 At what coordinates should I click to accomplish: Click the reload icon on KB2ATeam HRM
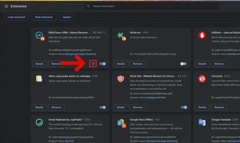[x=93, y=64]
